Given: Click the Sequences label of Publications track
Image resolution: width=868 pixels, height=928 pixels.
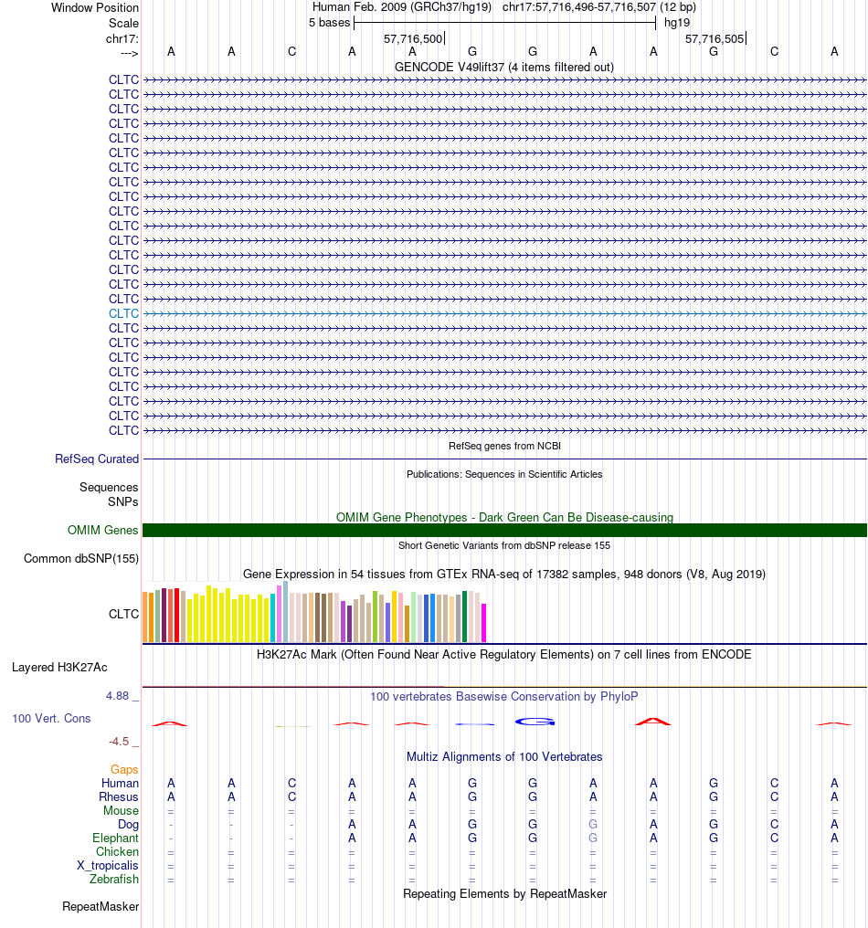Looking at the screenshot, I should (x=109, y=487).
